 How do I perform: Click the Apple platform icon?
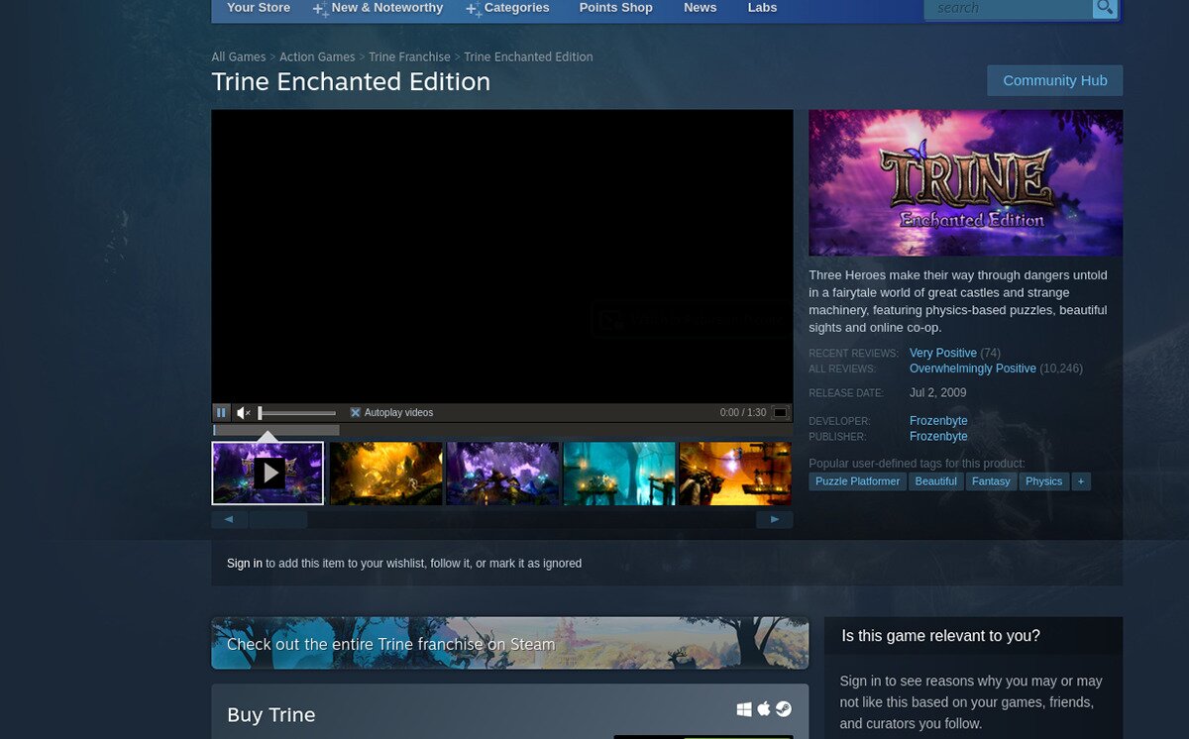[x=763, y=709]
